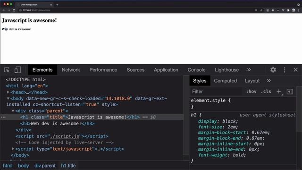Viewport: 302px width, 170px height.
Task: Open the Performance tab
Action: [103, 70]
